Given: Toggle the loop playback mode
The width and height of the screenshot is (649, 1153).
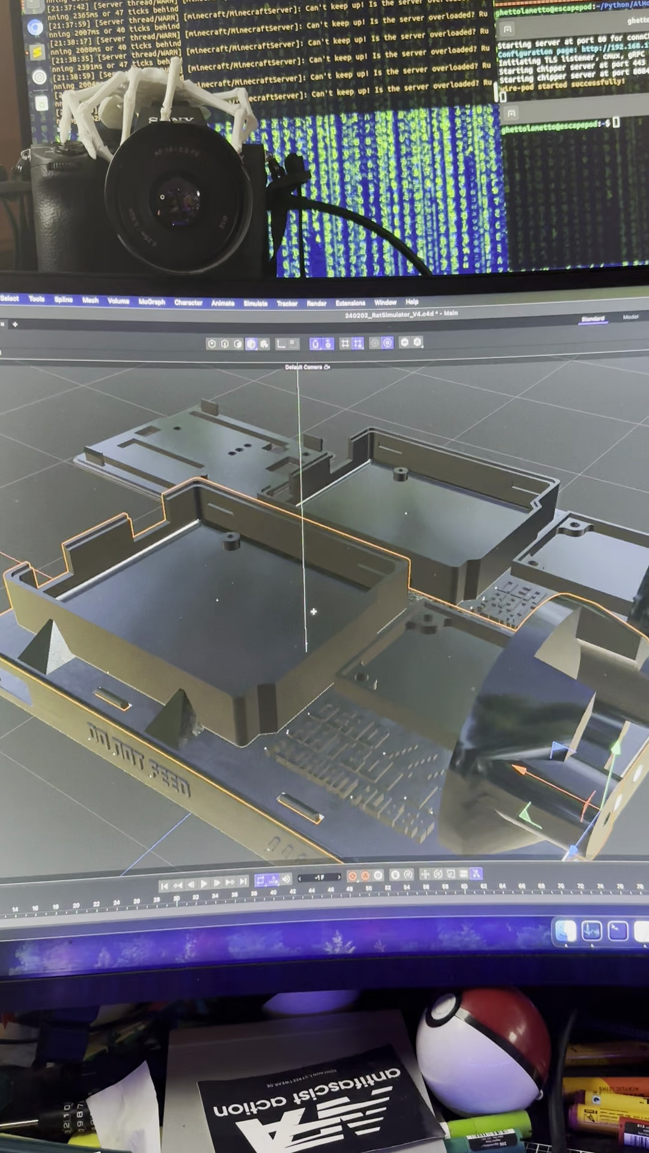Looking at the screenshot, I should coord(260,880).
